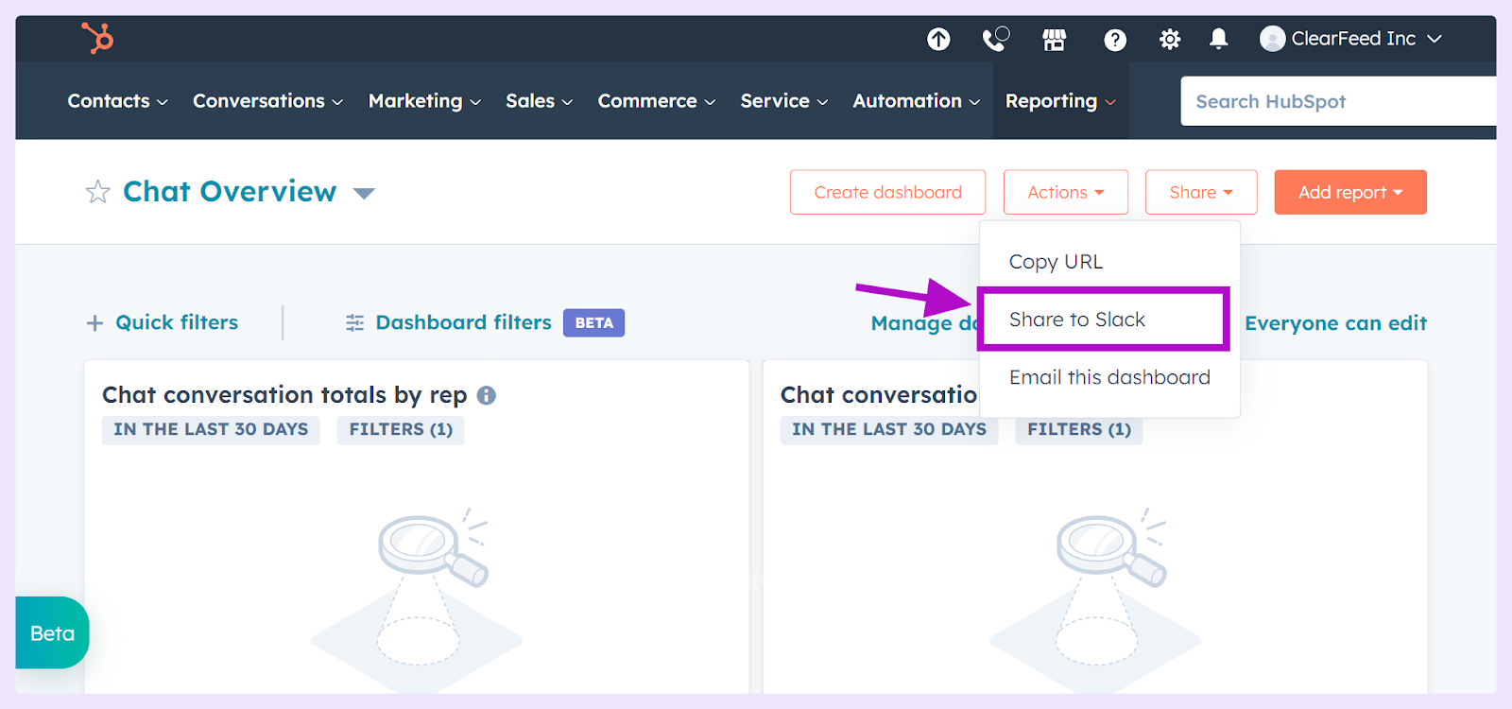Click the Chat Overview dashboard title
This screenshot has width=1512, height=709.
tap(230, 191)
